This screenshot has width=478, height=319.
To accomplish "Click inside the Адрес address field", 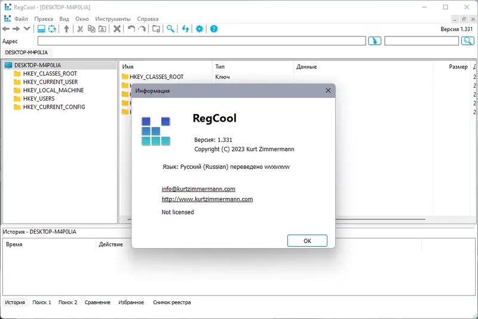I will (201, 41).
